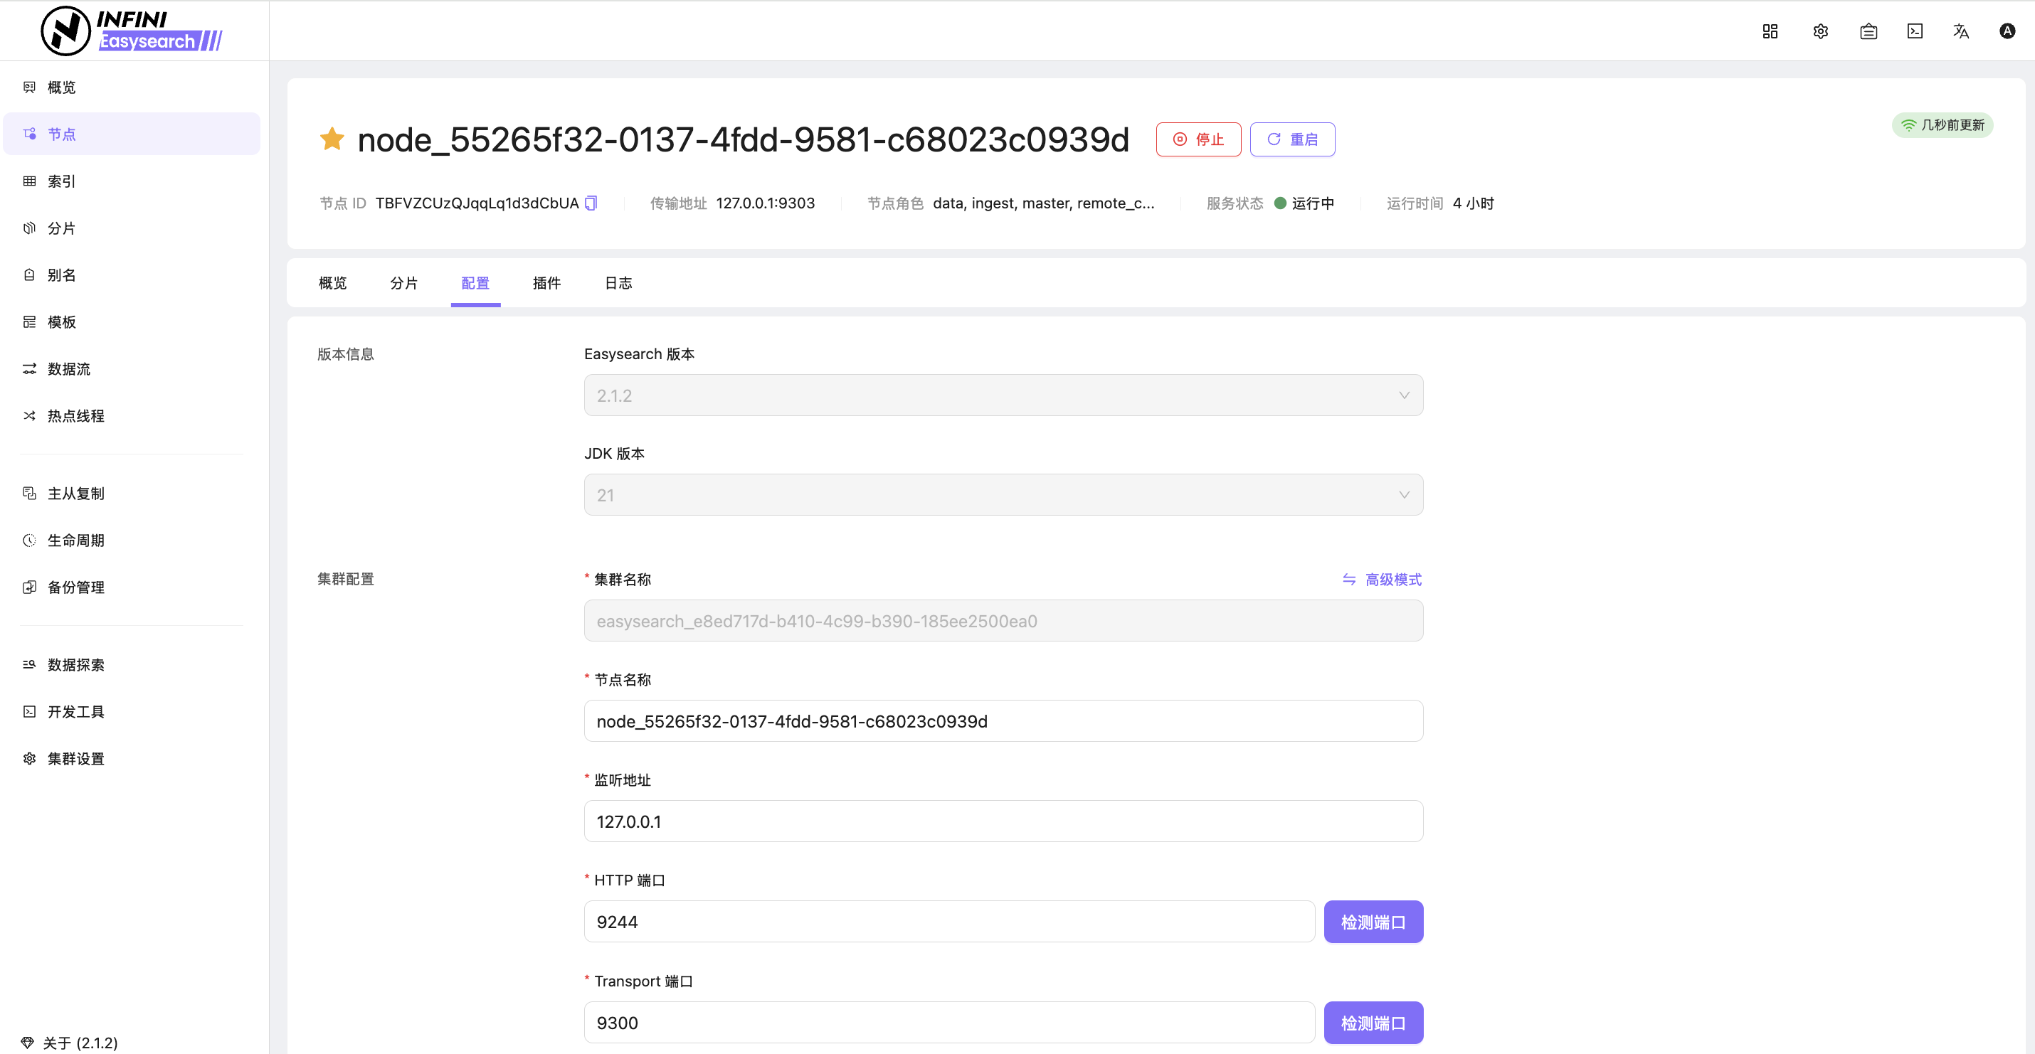The width and height of the screenshot is (2035, 1054).
Task: Copy the node ID with copy icon
Action: (x=591, y=203)
